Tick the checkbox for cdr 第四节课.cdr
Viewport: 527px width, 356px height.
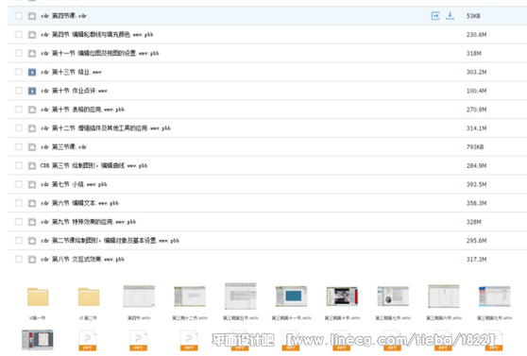click(19, 16)
